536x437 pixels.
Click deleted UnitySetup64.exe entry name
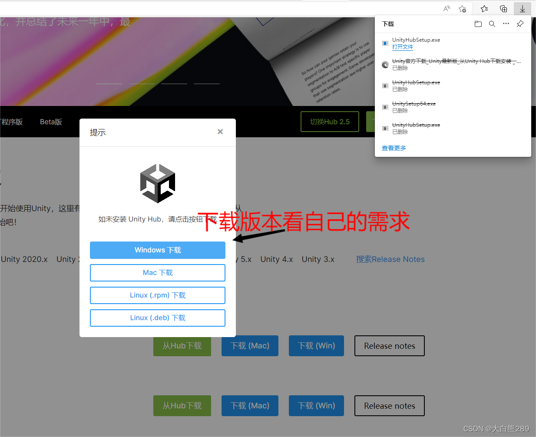[414, 104]
